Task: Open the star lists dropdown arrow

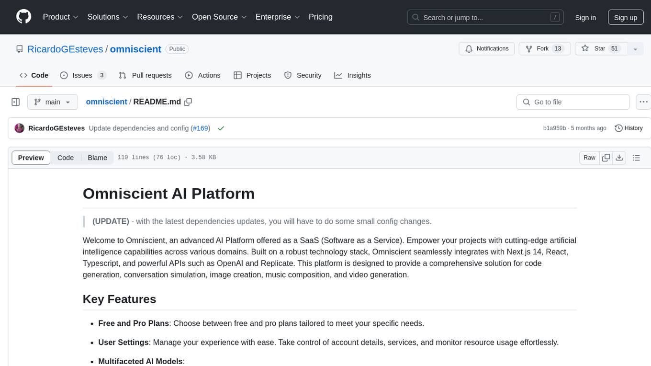Action: coord(635,49)
